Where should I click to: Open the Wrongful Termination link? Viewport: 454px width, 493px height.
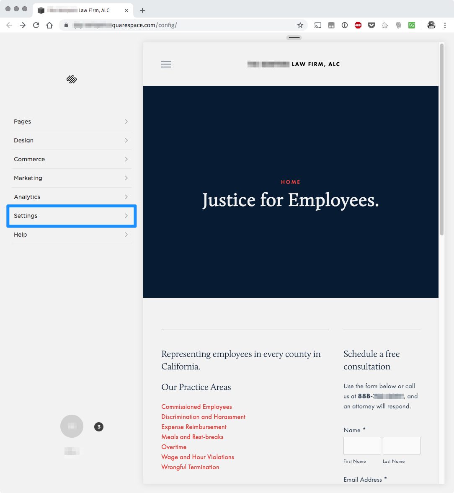point(190,467)
